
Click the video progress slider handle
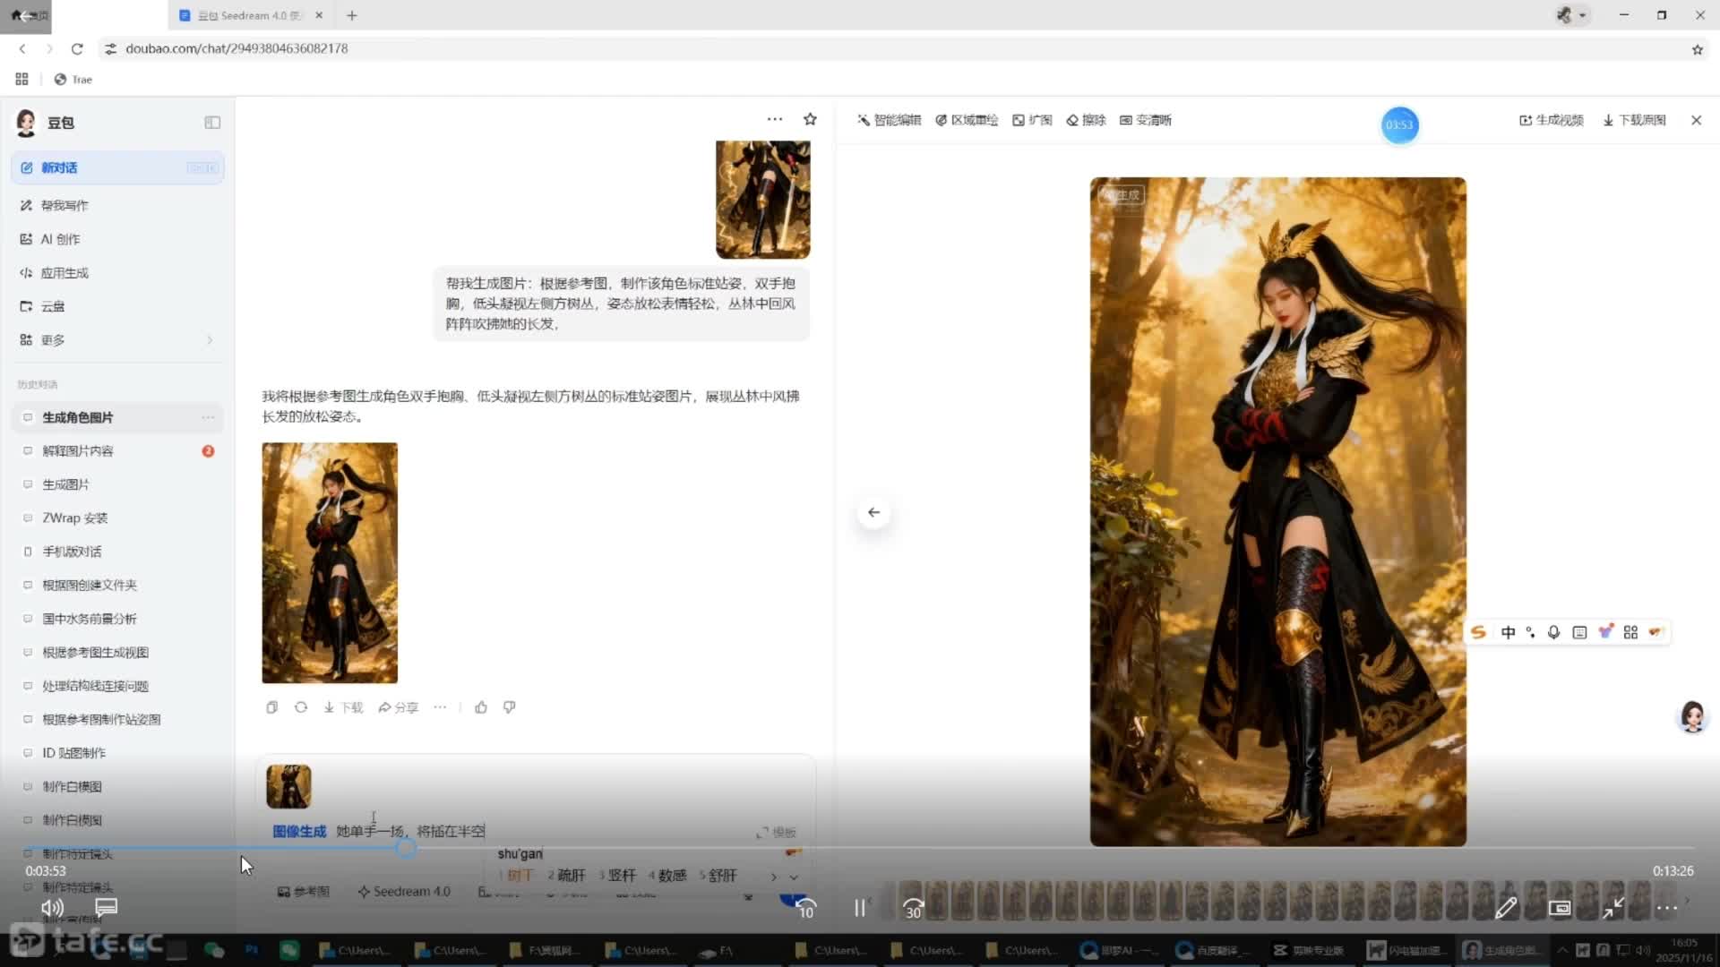[x=406, y=848]
